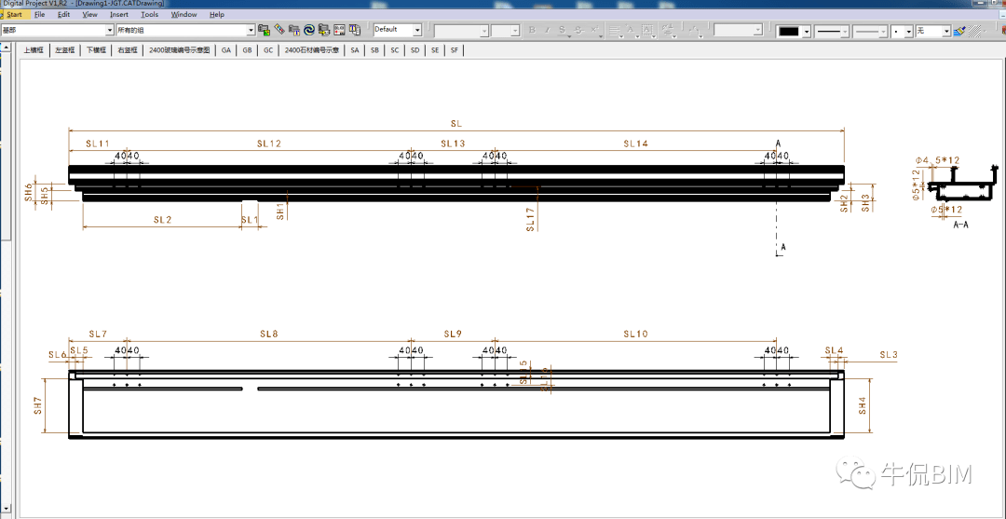1006x519 pixels.
Task: Switch to the 左竖框 sheet tab
Action: click(x=65, y=50)
